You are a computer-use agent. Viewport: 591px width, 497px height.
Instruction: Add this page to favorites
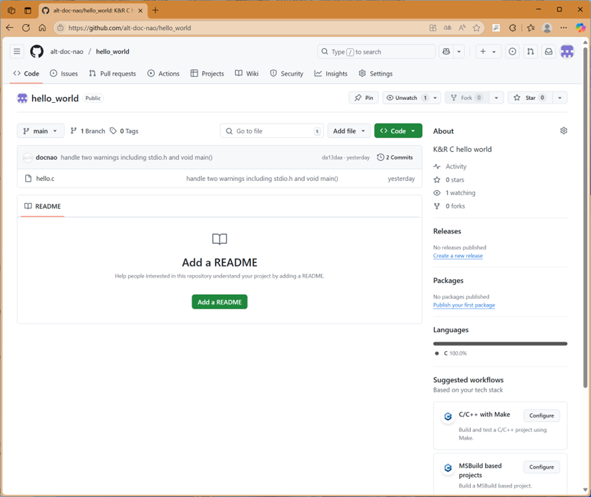pyautogui.click(x=476, y=27)
